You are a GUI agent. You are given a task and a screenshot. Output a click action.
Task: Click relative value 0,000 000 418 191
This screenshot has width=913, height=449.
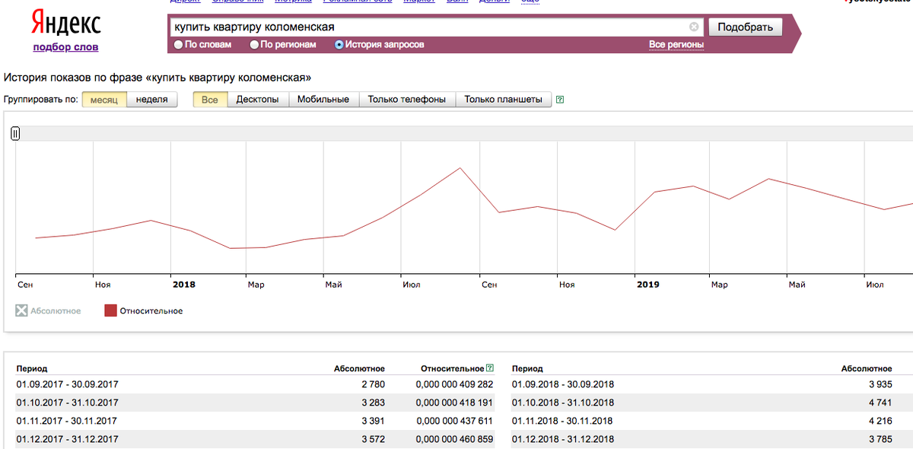click(454, 403)
